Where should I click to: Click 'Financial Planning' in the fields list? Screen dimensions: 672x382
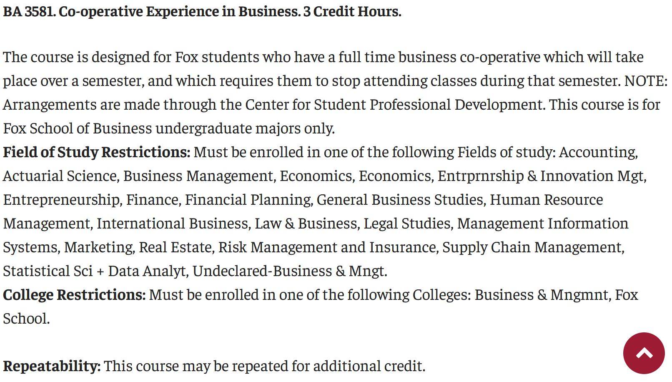click(x=248, y=200)
